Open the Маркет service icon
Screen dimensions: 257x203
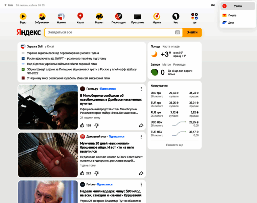click(99, 16)
